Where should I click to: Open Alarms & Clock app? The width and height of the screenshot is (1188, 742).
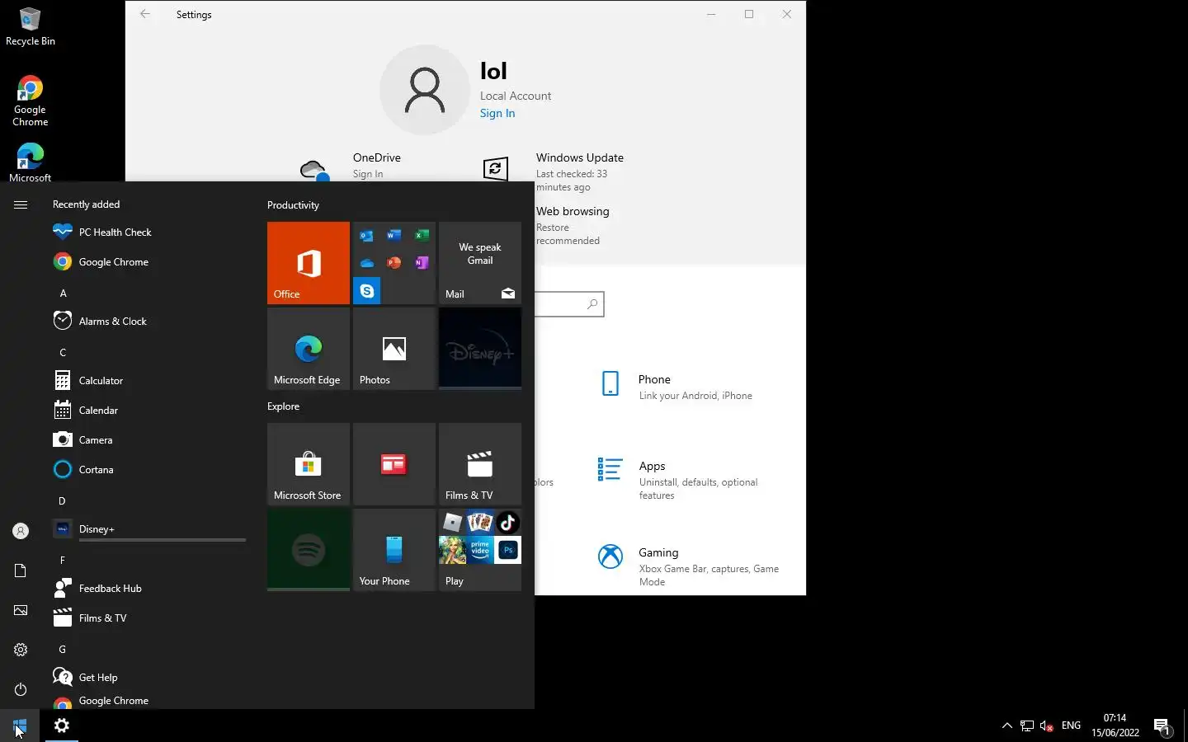(x=148, y=322)
